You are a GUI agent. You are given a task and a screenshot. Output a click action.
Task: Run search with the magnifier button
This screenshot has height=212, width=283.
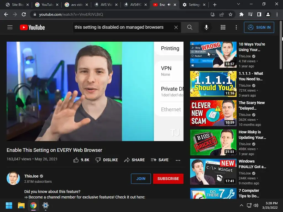click(190, 27)
